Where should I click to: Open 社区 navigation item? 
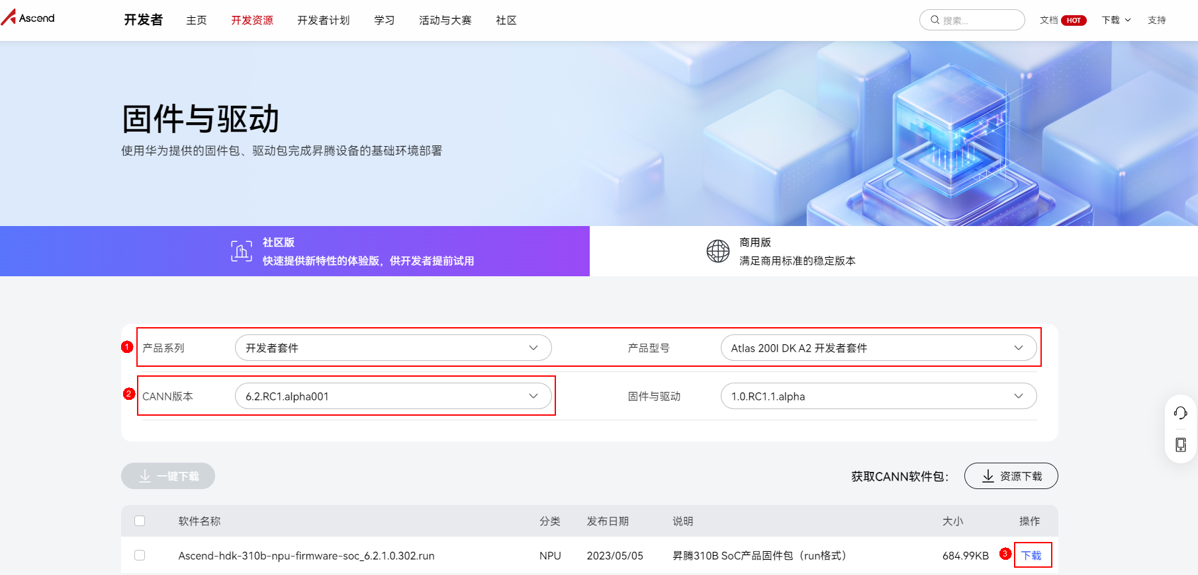tap(506, 20)
